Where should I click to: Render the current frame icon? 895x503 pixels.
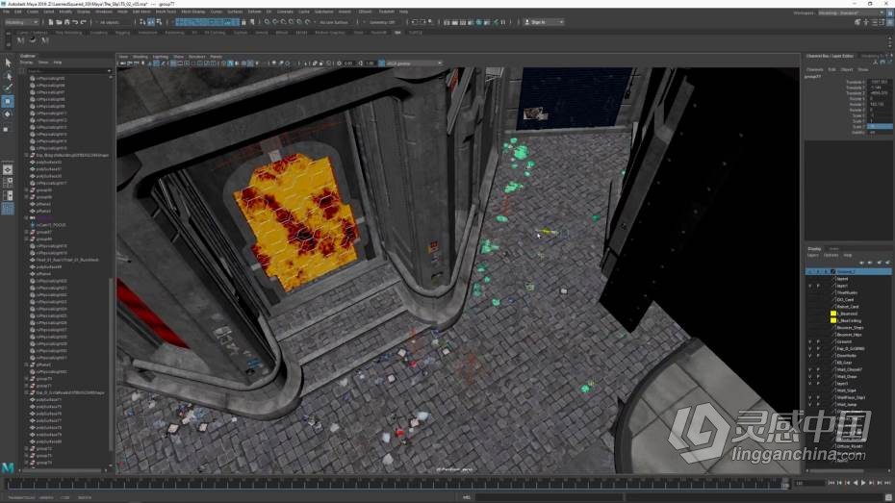[x=455, y=22]
